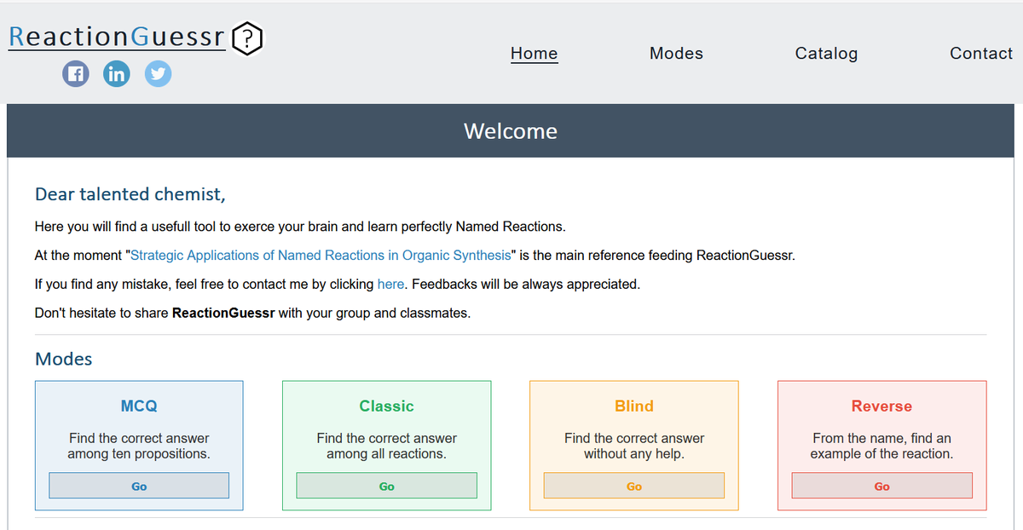Open the Strategic Applications of Named Reactions link
Screen dimensions: 1023x530
coord(321,255)
